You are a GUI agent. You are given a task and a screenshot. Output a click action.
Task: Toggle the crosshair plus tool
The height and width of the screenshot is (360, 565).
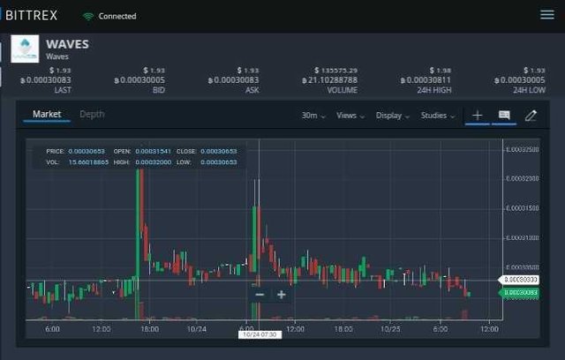pyautogui.click(x=477, y=116)
